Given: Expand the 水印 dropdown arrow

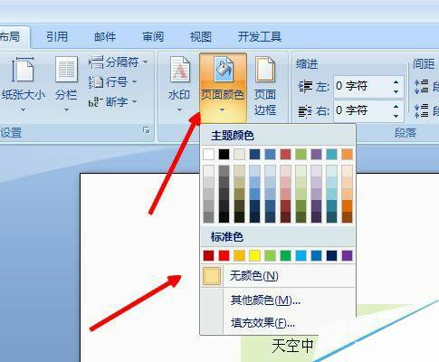Looking at the screenshot, I should 180,110.
